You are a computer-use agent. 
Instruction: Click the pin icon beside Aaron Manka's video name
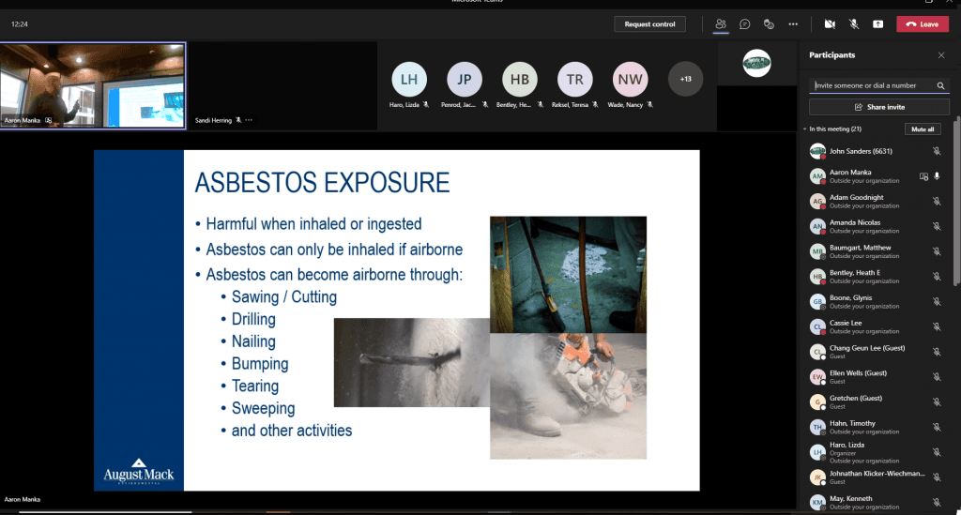(x=49, y=120)
